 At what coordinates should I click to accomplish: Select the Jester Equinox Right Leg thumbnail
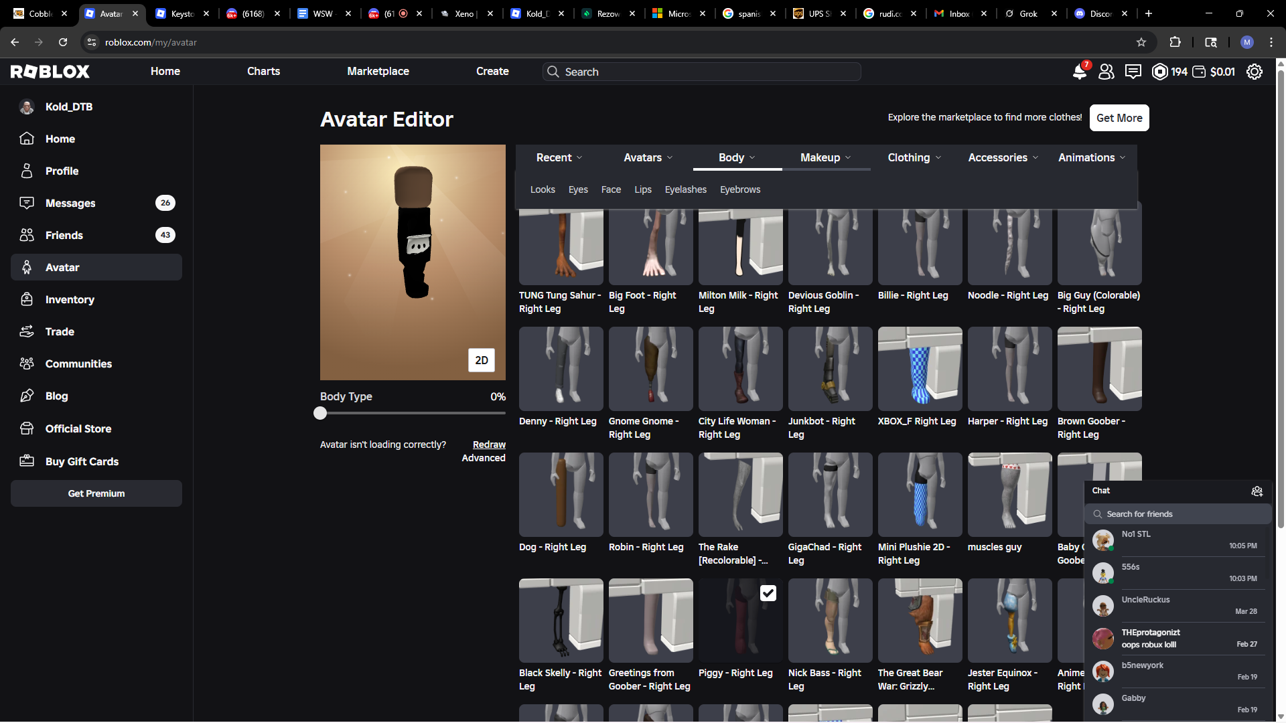tap(1010, 621)
